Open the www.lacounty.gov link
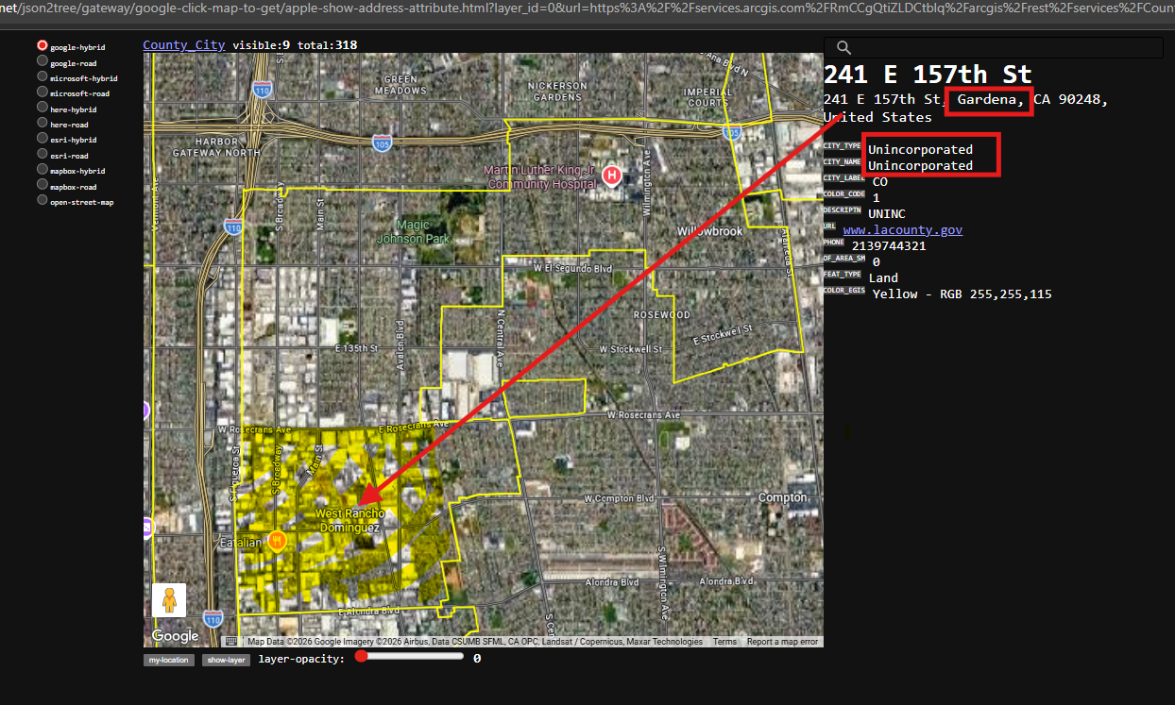This screenshot has height=705, width=1175. pos(902,229)
